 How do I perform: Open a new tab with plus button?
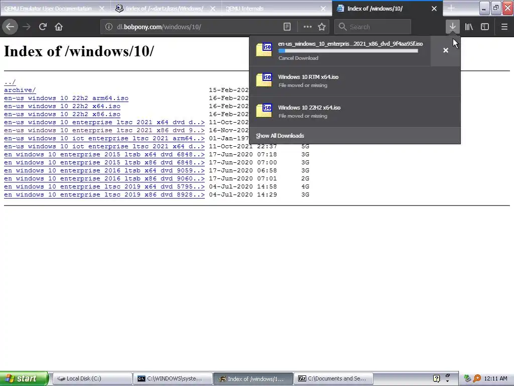pyautogui.click(x=451, y=8)
